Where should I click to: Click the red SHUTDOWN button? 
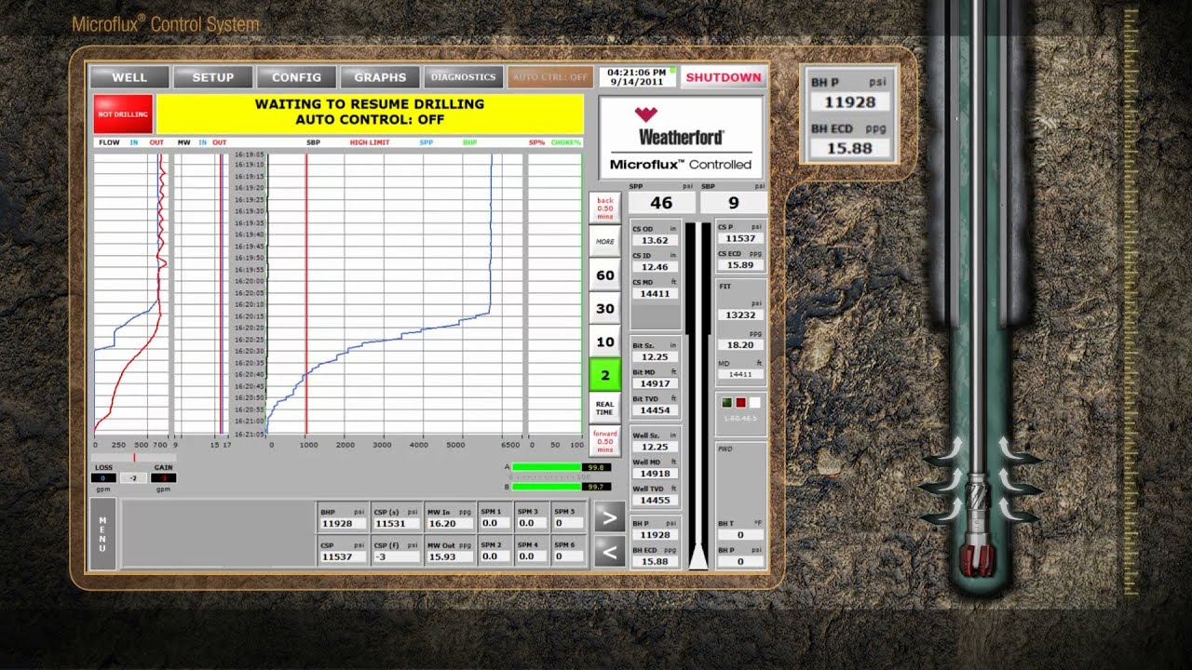pyautogui.click(x=724, y=77)
